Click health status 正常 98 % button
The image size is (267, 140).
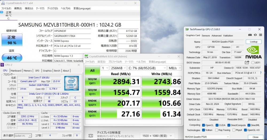[x=12, y=40]
